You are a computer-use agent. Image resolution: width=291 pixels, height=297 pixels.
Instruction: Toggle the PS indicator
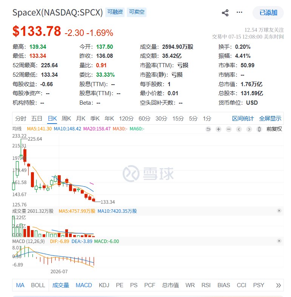point(134,285)
